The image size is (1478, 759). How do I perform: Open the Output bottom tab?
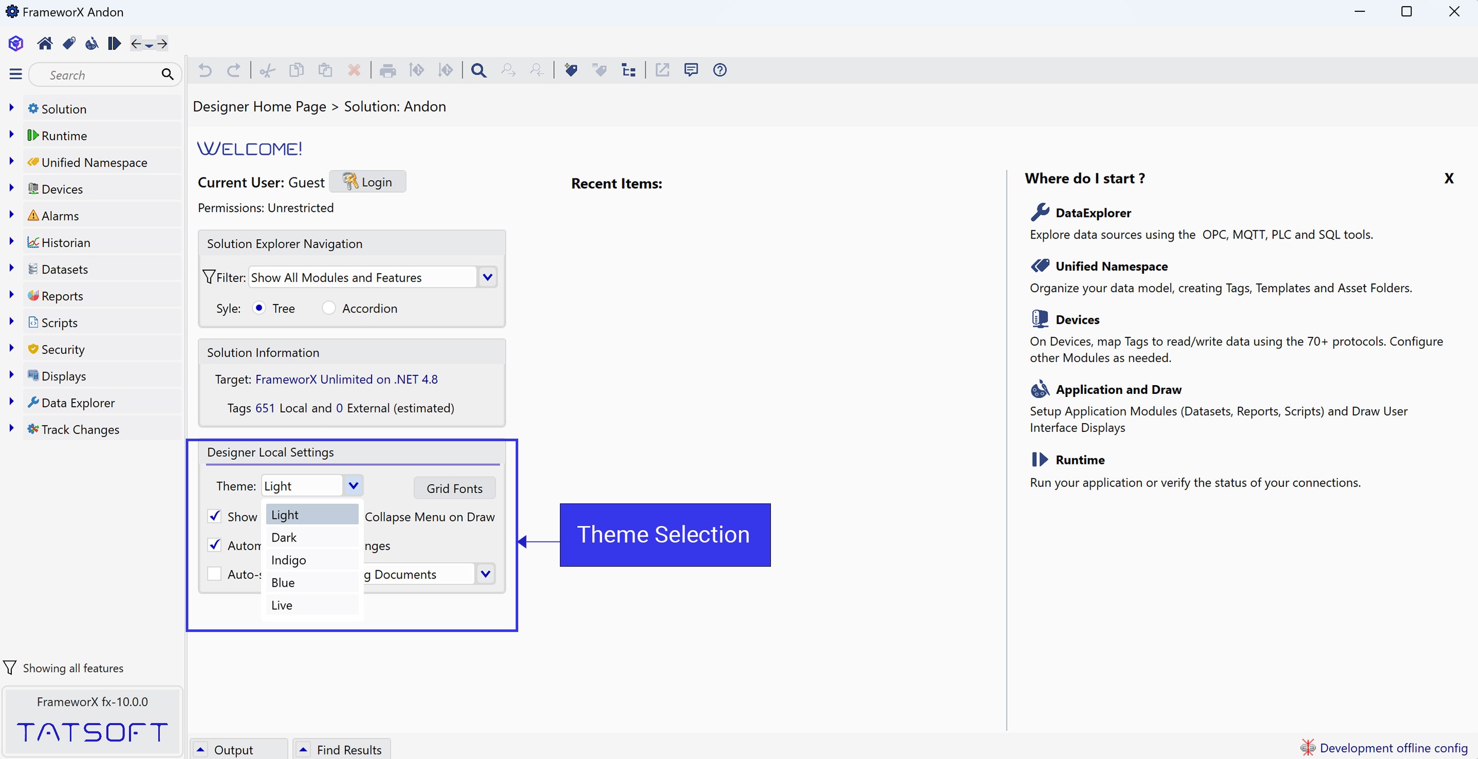coord(239,749)
